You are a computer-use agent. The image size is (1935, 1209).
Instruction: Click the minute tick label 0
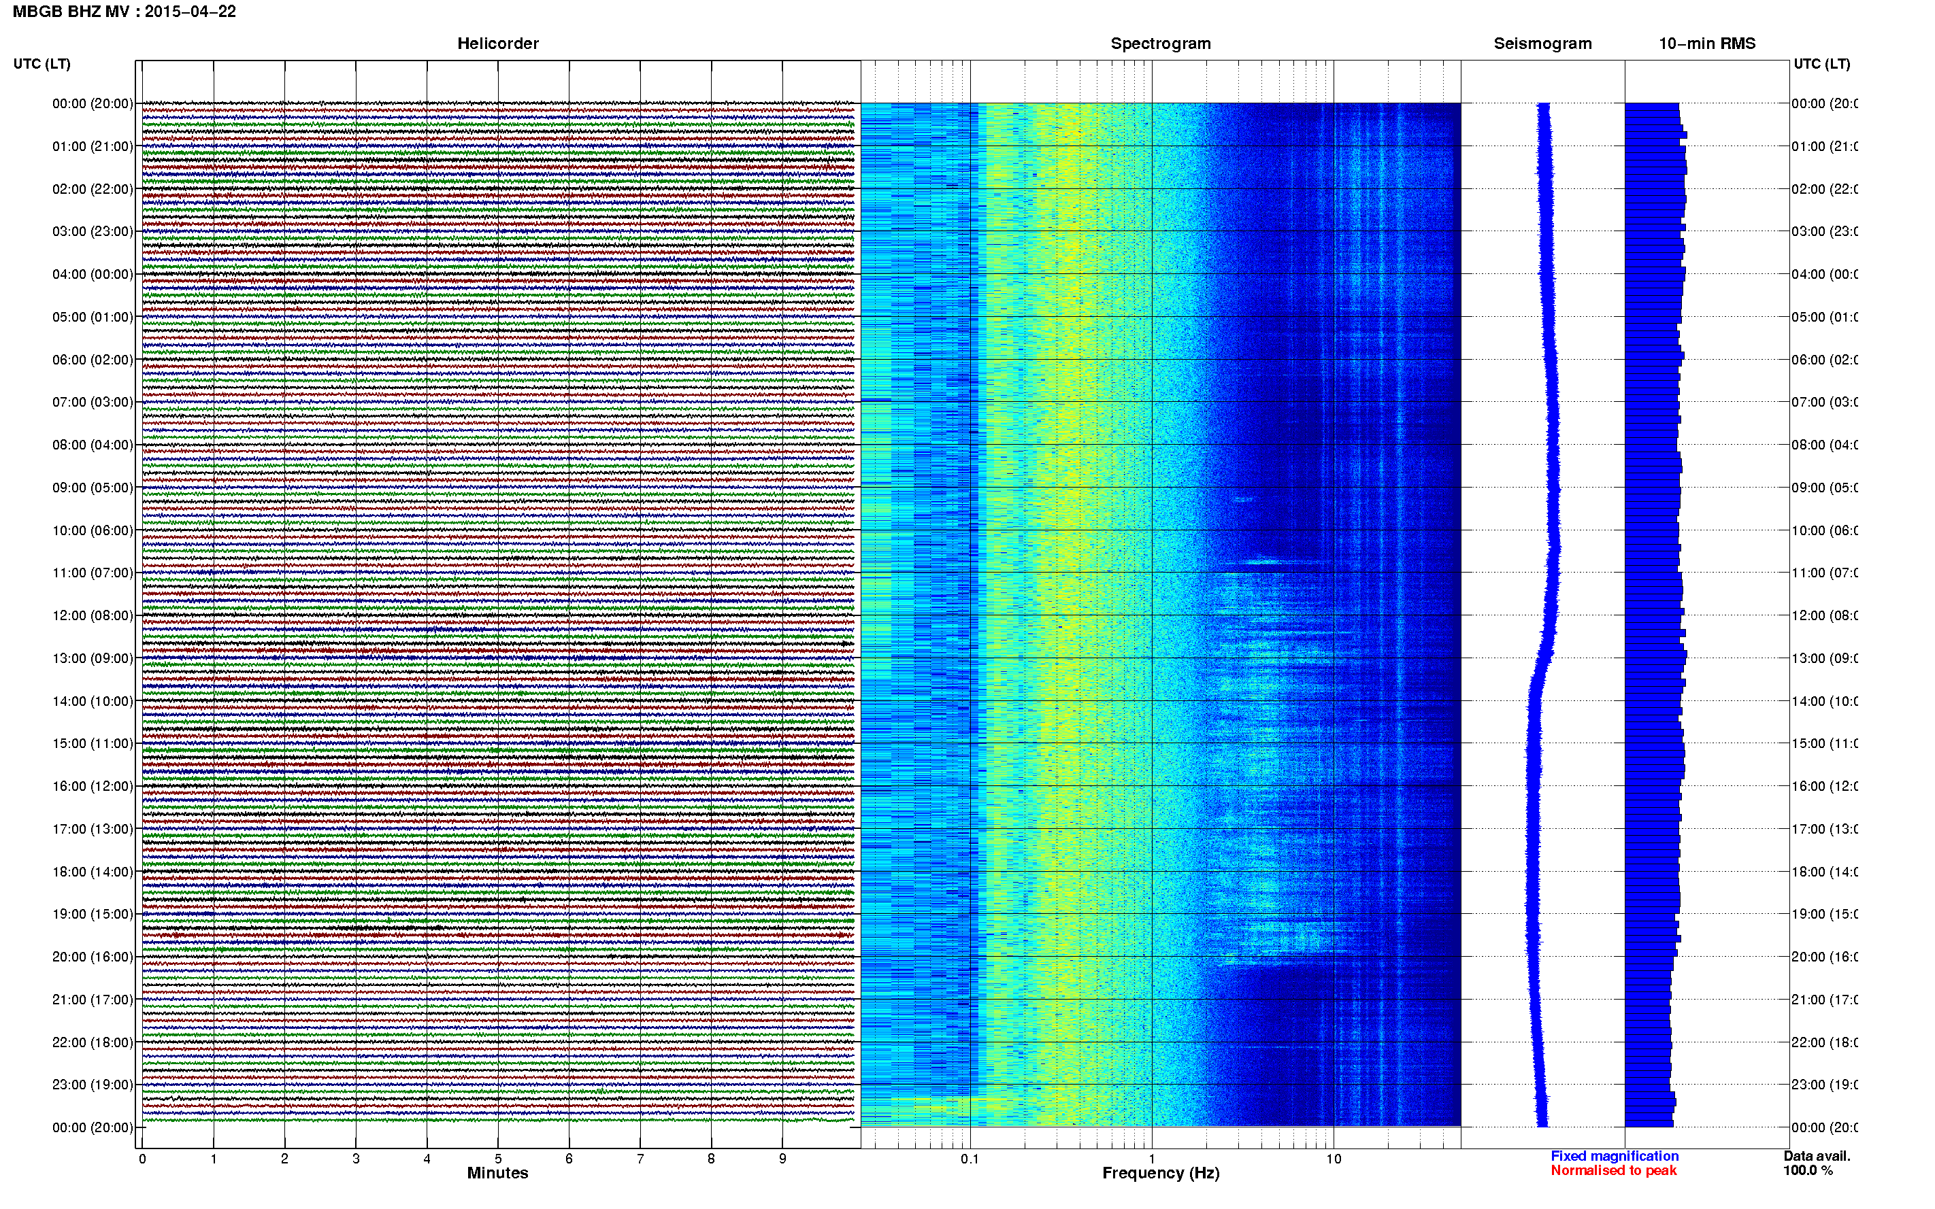[142, 1159]
